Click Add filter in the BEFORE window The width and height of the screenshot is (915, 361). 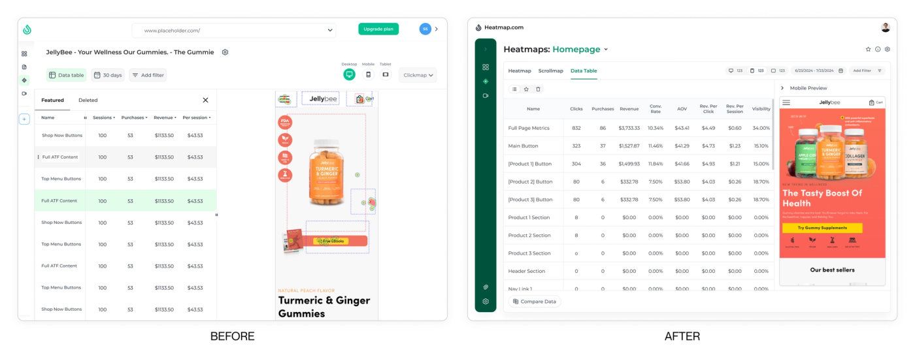tap(148, 75)
